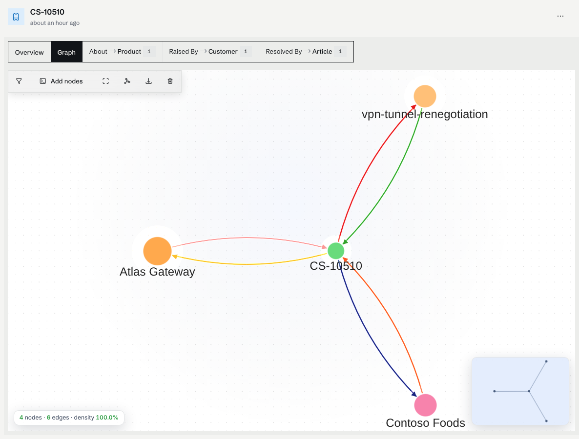Click the CS-10510 case icon in header
The height and width of the screenshot is (439, 579).
coord(16,17)
